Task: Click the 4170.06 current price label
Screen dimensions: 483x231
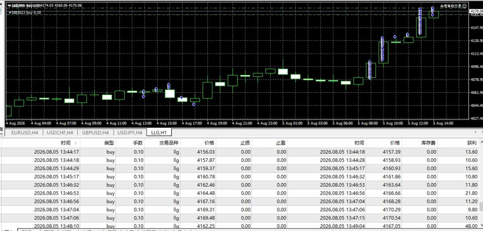Action: (x=476, y=11)
